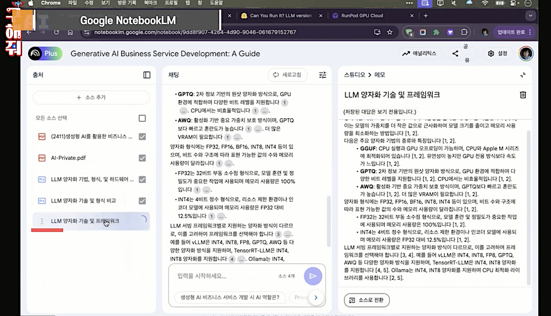551x316 pixels.
Task: Click PDF icon of AI-Private.pdf
Action: 41,158
